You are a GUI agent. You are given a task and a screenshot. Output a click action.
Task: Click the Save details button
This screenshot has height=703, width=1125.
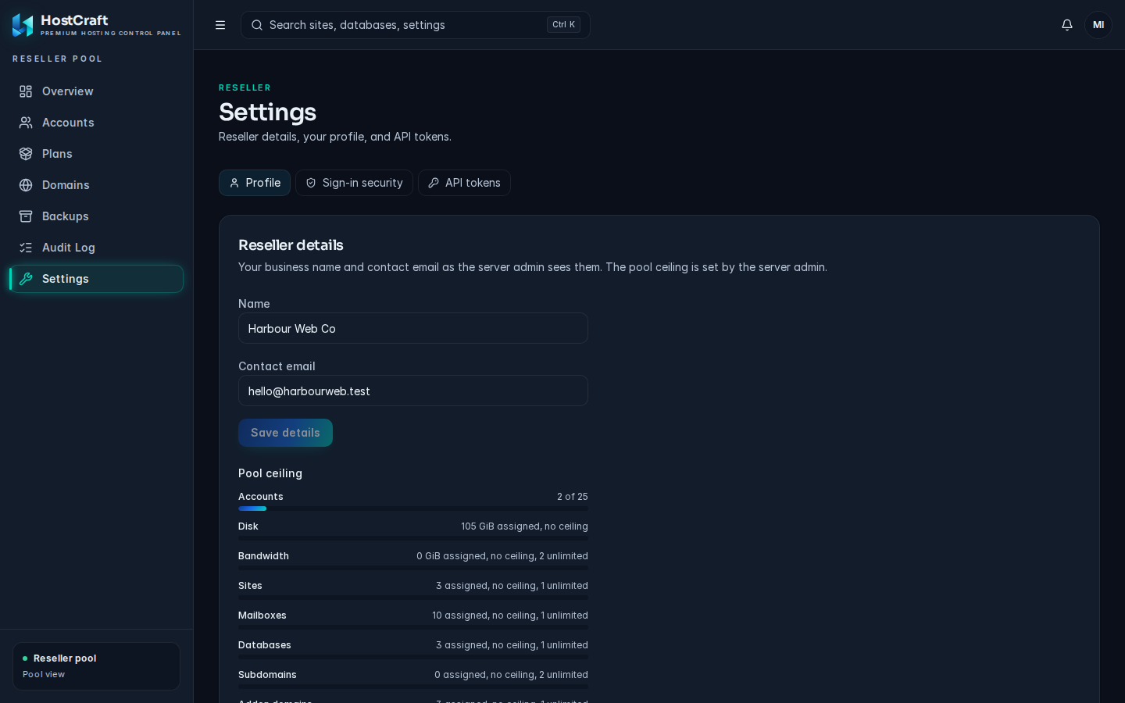click(285, 433)
